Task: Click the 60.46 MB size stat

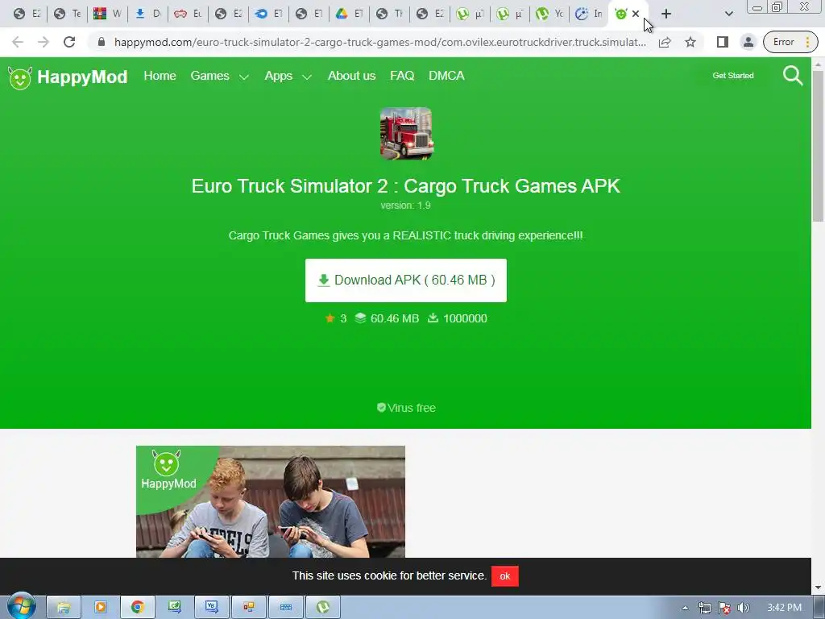Action: click(x=387, y=318)
